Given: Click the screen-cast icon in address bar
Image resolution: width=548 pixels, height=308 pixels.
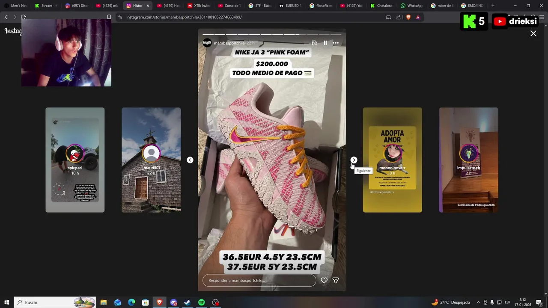Looking at the screenshot, I should point(388,17).
